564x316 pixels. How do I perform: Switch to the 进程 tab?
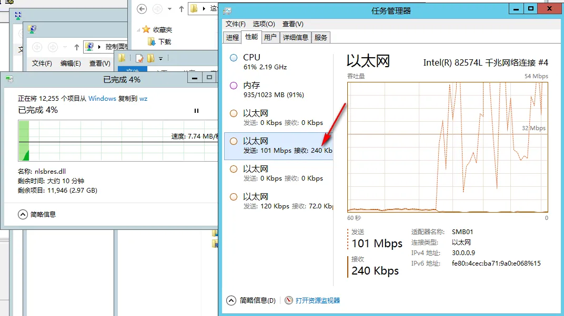(x=233, y=37)
